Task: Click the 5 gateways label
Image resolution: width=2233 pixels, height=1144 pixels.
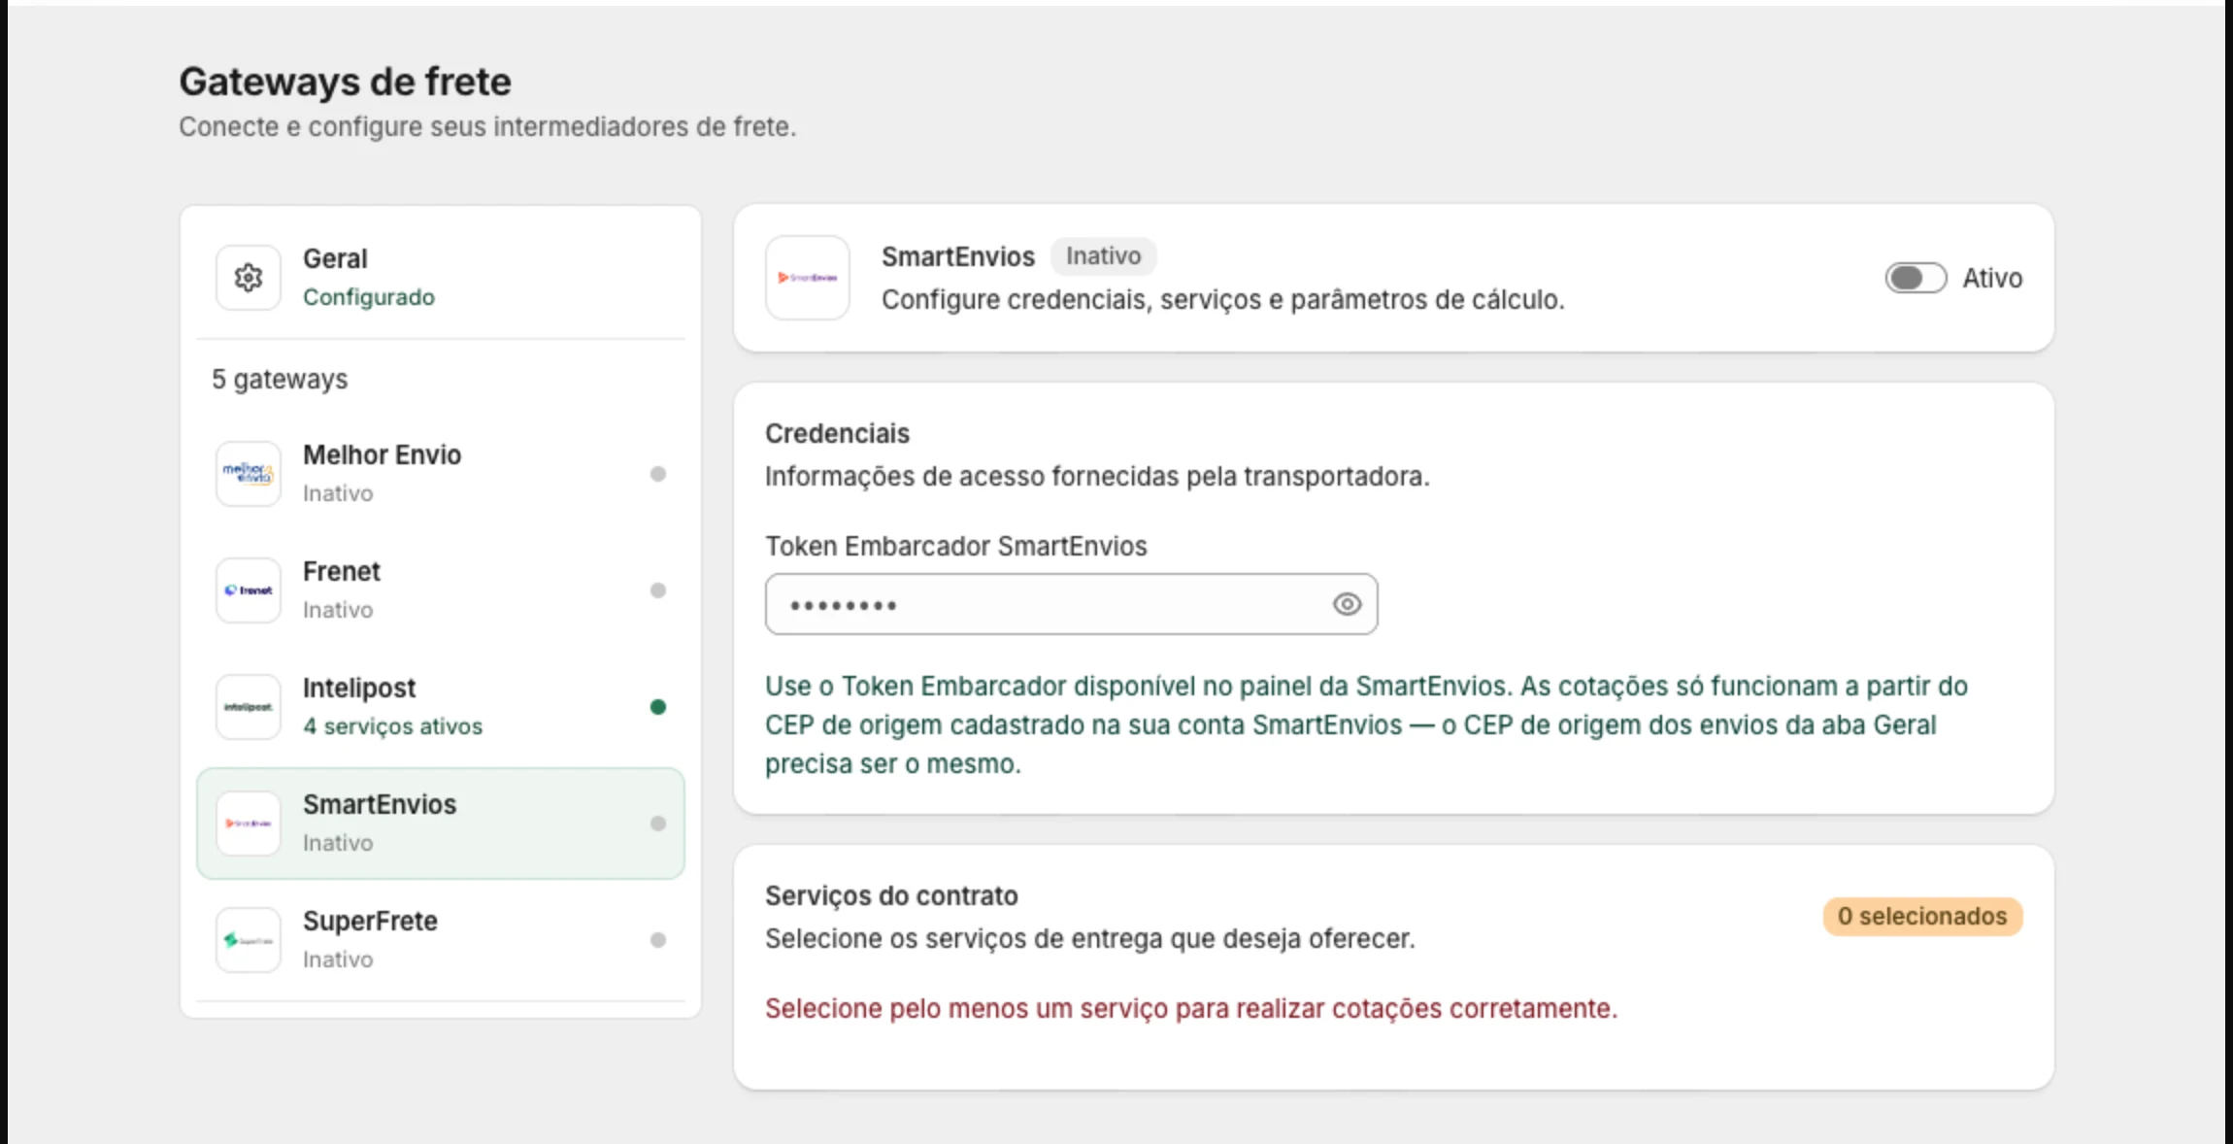Action: click(280, 379)
